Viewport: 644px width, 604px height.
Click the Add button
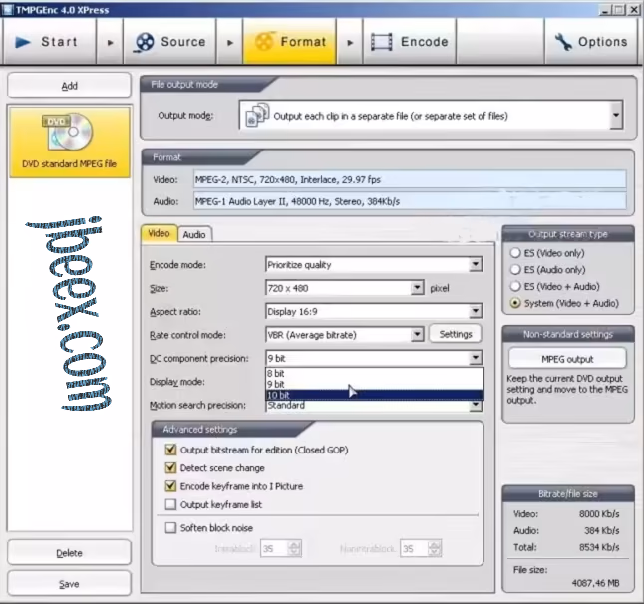coord(69,86)
